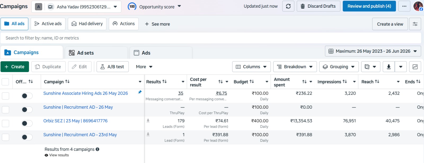Open the date range Maximum dropdown

tap(373, 51)
